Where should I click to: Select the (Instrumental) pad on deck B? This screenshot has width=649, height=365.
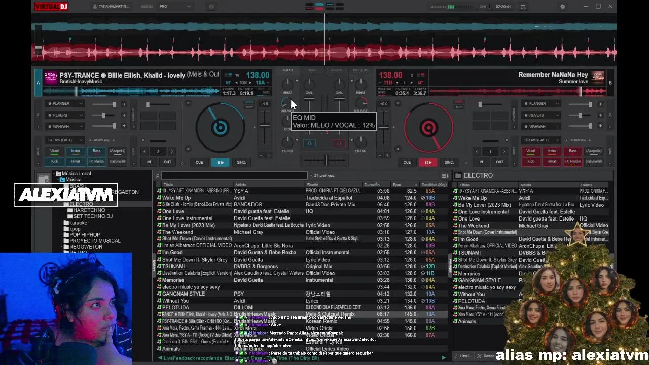(x=594, y=161)
